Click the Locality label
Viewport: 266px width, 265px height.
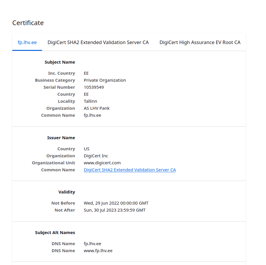click(67, 101)
